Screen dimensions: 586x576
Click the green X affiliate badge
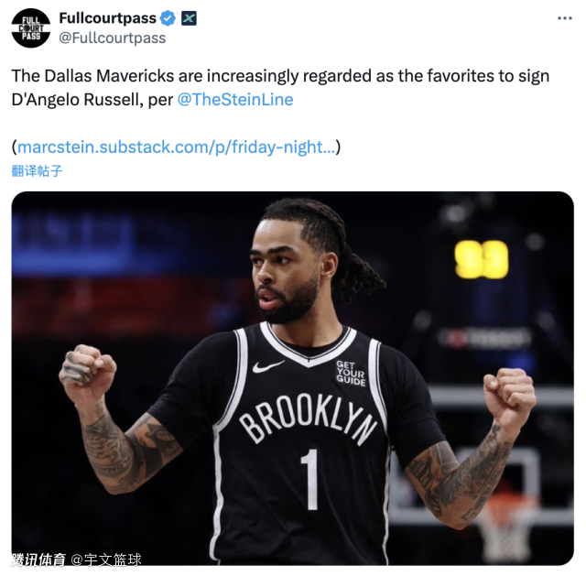coord(190,18)
